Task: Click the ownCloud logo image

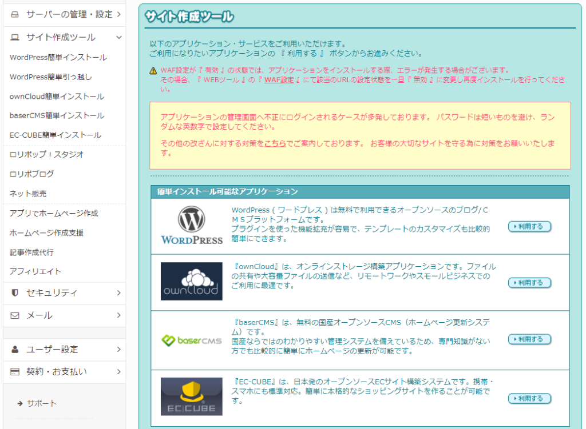Action: tap(191, 282)
